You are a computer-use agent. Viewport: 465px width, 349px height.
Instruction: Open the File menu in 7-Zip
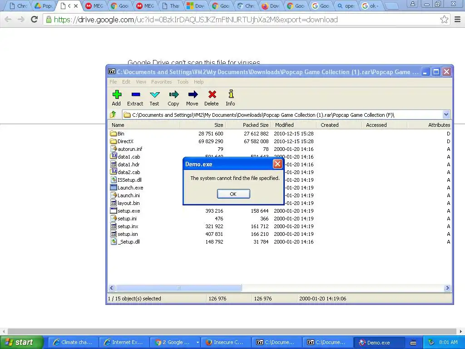tap(113, 82)
